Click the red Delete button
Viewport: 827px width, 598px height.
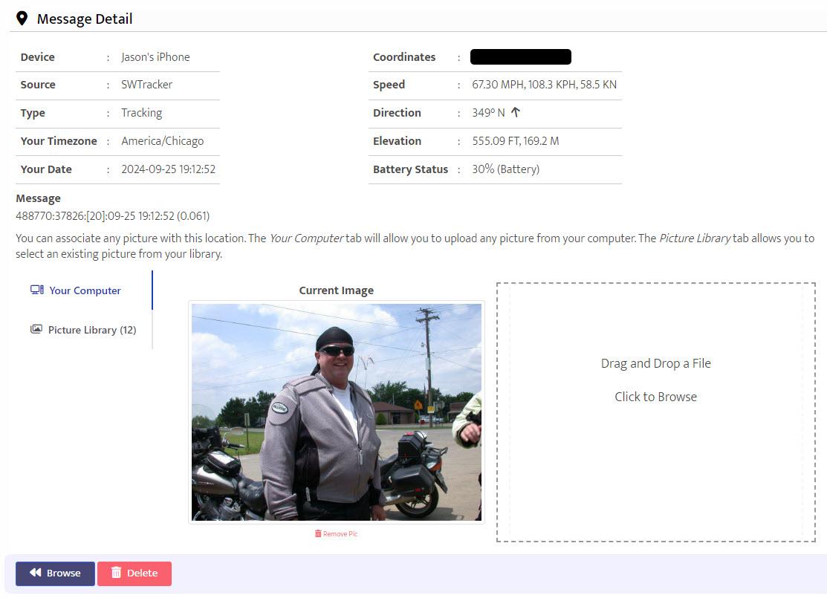pyautogui.click(x=134, y=573)
